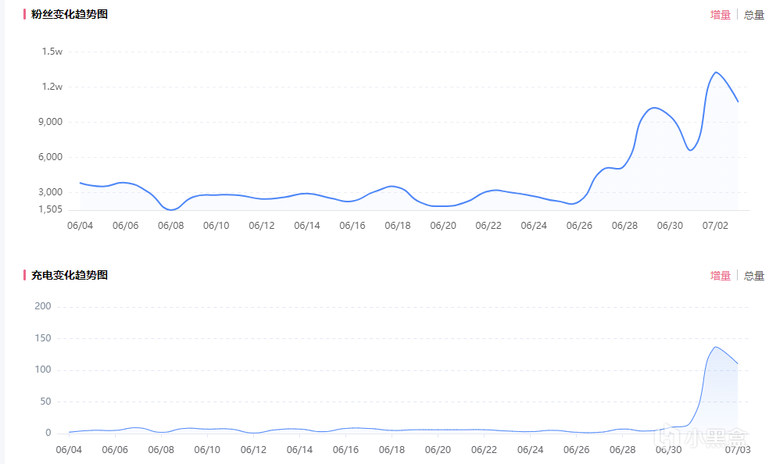Click the 粉丝变化趋势图 chart title

pos(70,14)
